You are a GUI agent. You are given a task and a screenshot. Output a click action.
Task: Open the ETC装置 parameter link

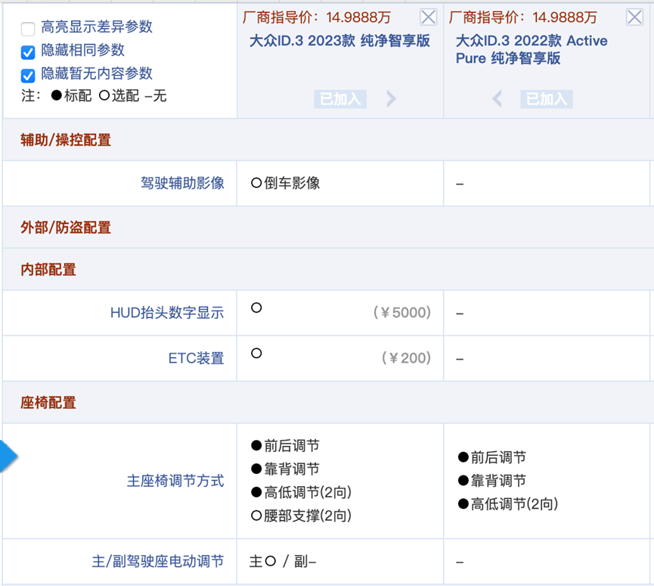click(196, 358)
